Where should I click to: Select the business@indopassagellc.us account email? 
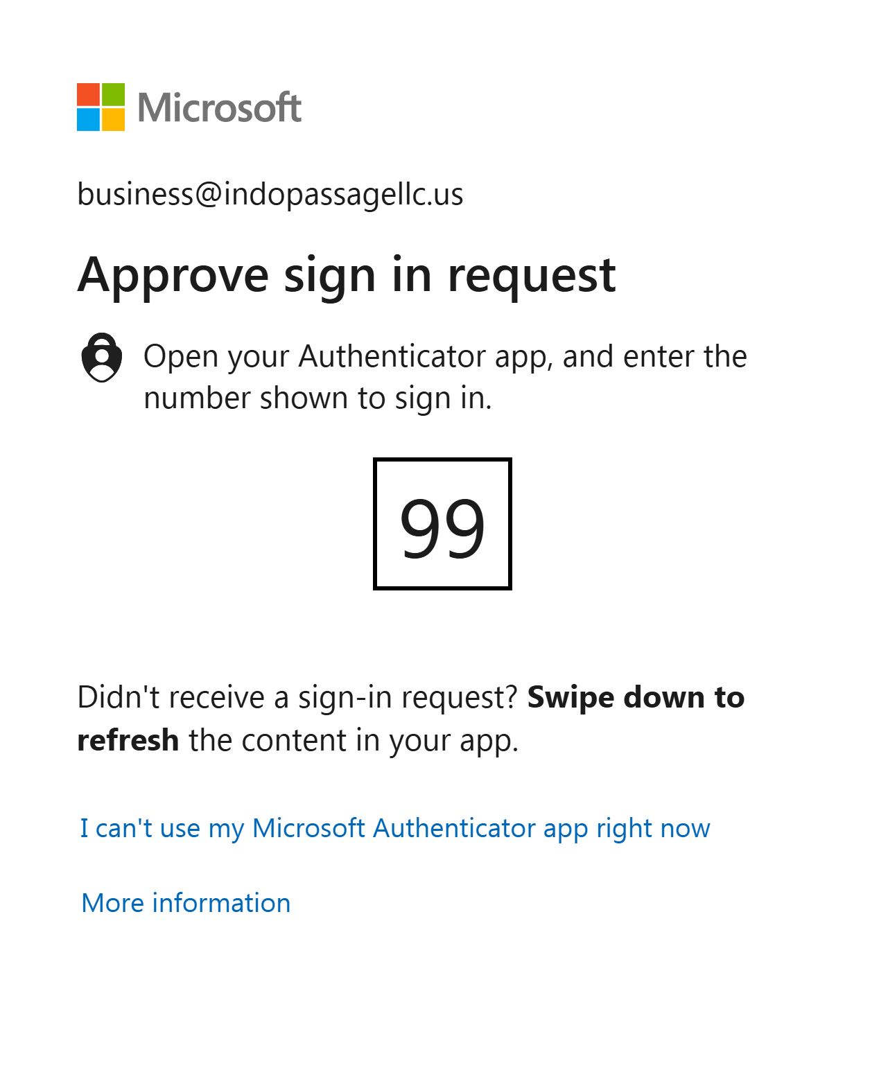[270, 194]
